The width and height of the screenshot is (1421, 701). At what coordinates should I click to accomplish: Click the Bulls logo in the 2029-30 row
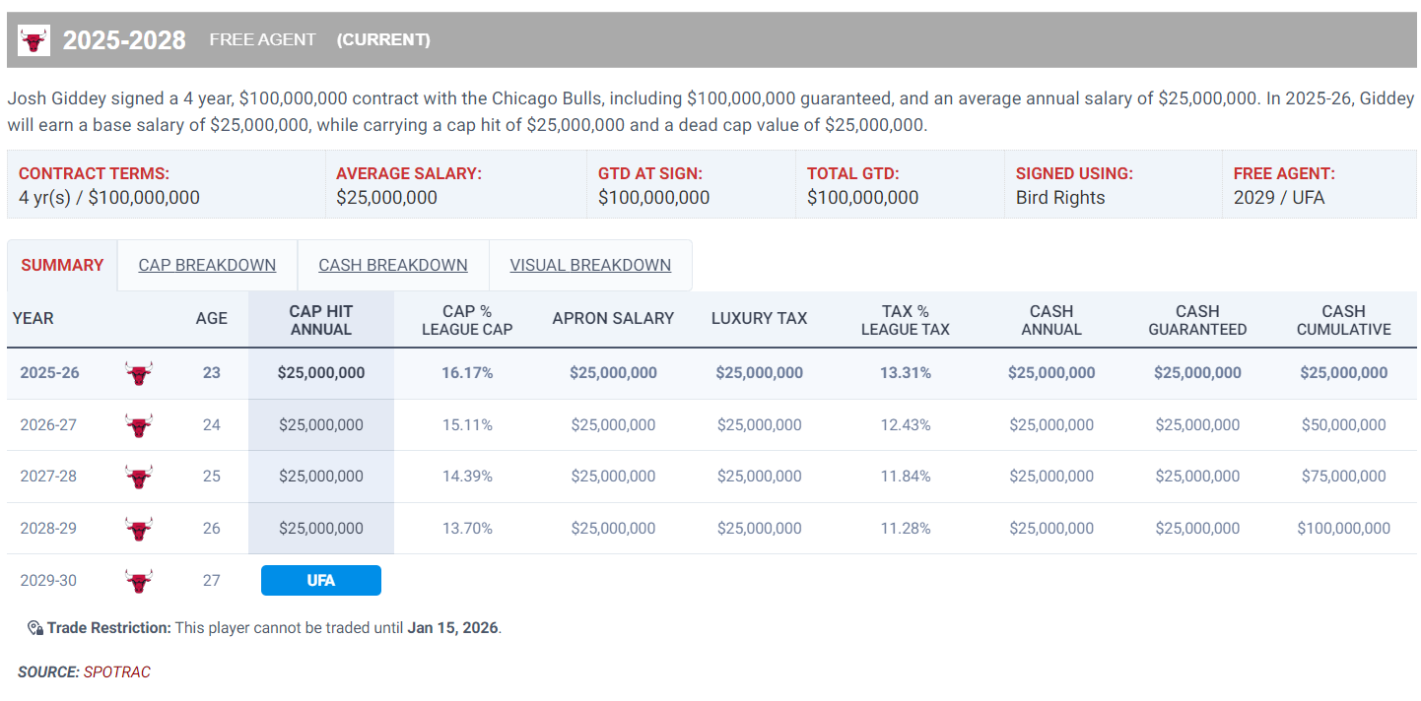click(x=139, y=580)
